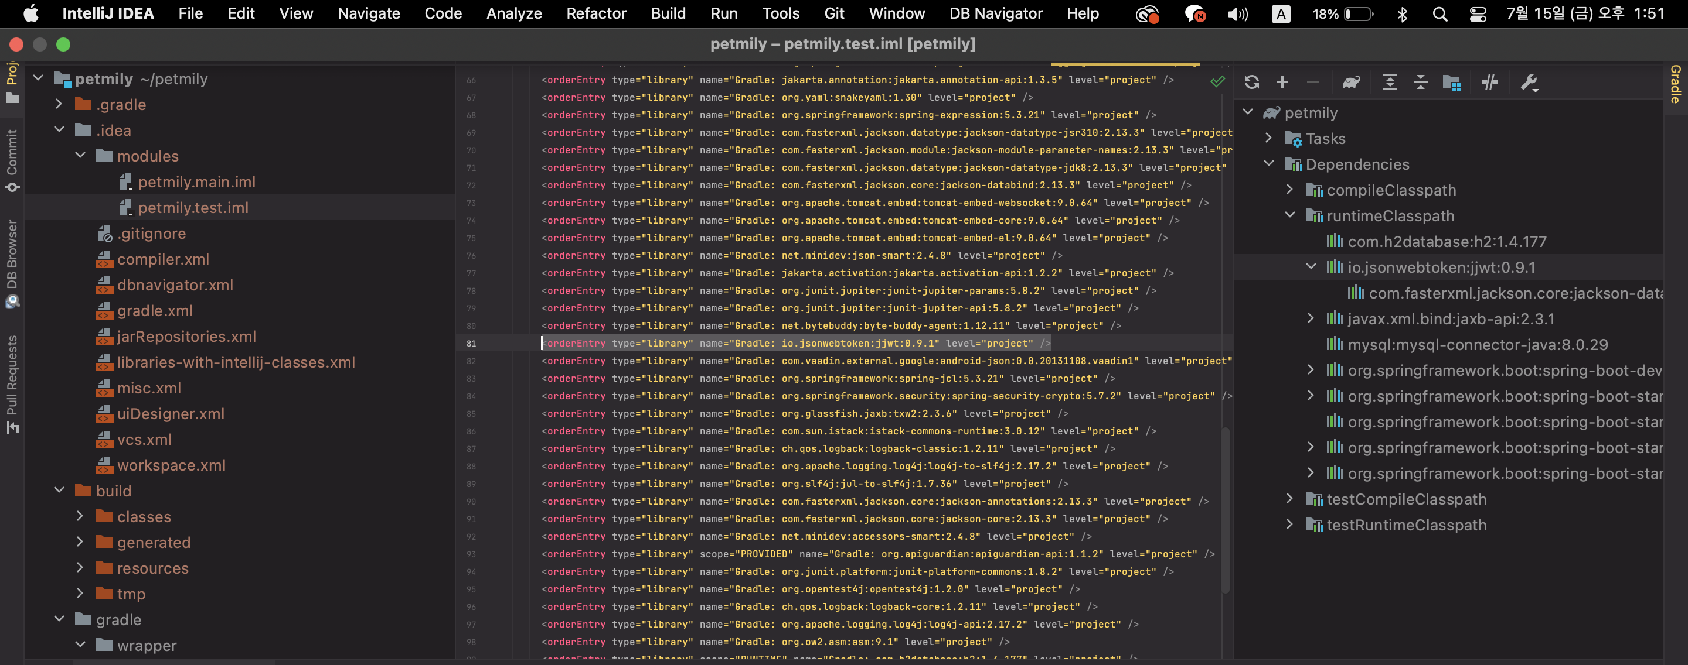Viewport: 1688px width, 665px height.
Task: Open Gradle build tool settings wrench
Action: [x=1529, y=83]
